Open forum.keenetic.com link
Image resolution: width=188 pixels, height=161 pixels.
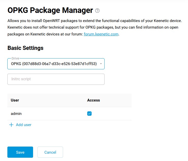coord(101,34)
